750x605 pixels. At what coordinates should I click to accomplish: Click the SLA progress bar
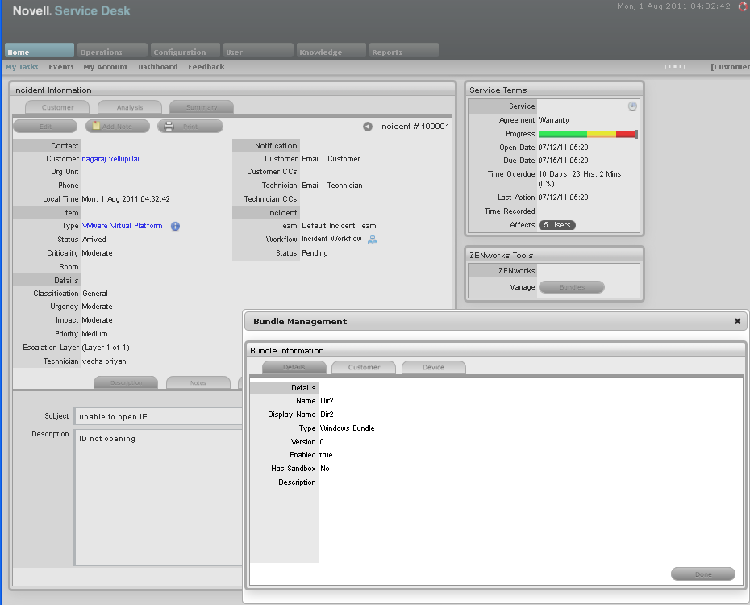(x=587, y=134)
